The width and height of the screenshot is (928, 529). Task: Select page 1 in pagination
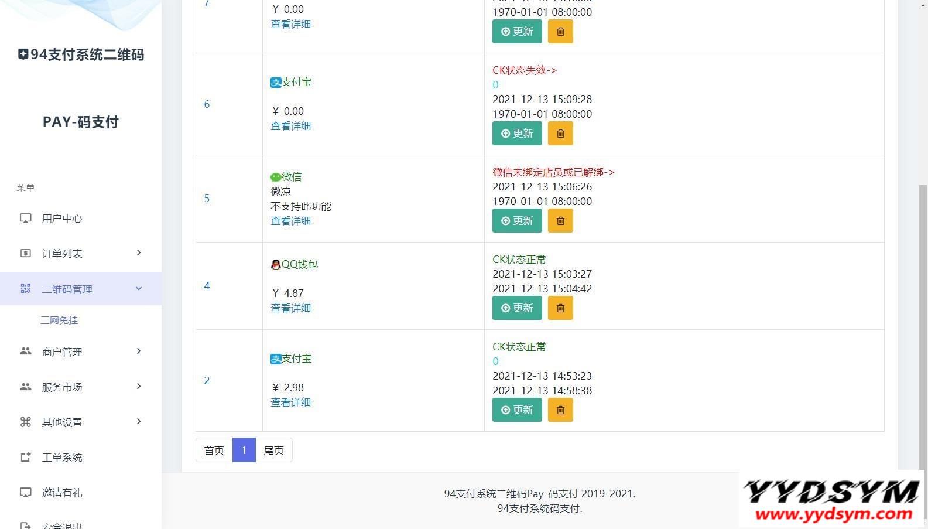coord(244,450)
